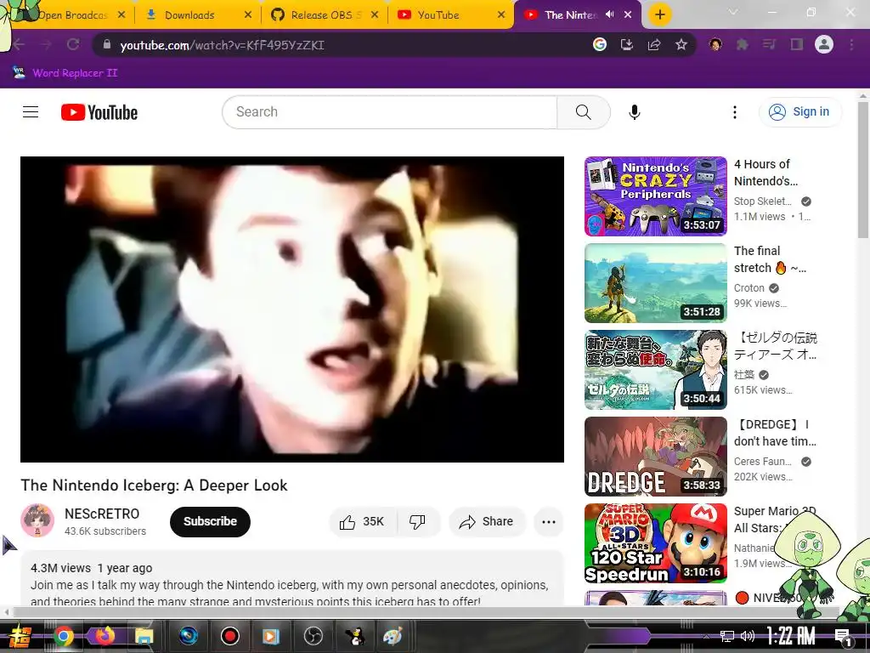Go back in browser history

point(20,44)
